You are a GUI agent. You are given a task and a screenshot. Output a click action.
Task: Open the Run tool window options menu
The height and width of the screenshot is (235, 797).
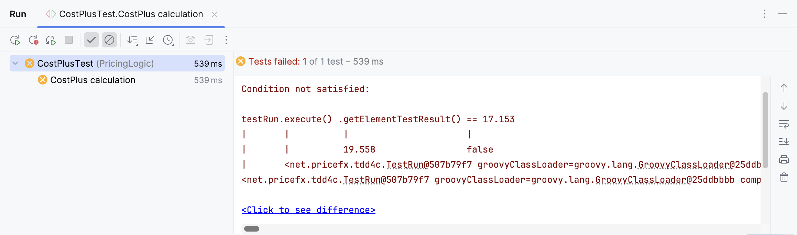pos(765,14)
